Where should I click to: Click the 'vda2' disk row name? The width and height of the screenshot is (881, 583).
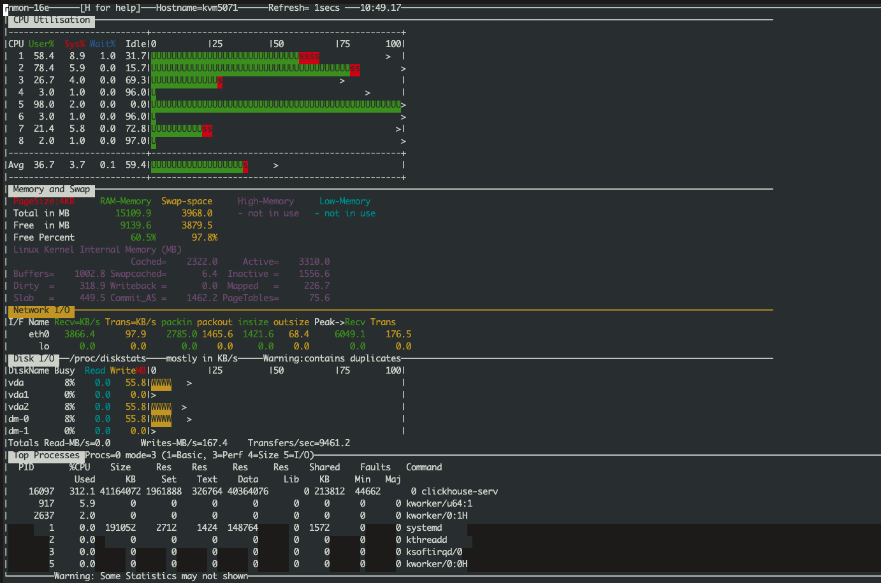click(x=18, y=407)
